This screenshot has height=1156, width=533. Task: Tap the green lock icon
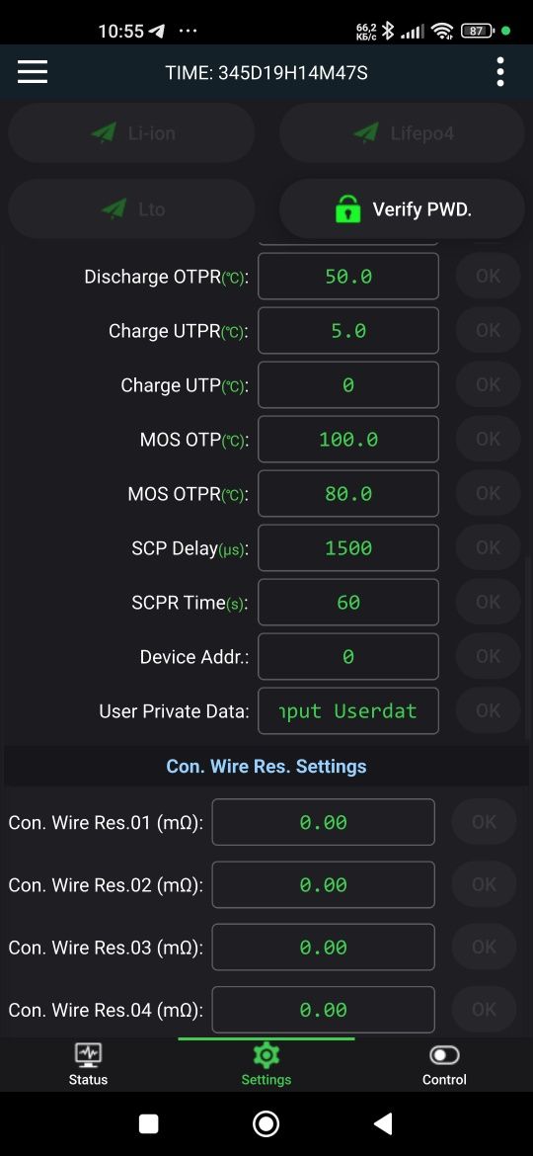click(x=348, y=209)
